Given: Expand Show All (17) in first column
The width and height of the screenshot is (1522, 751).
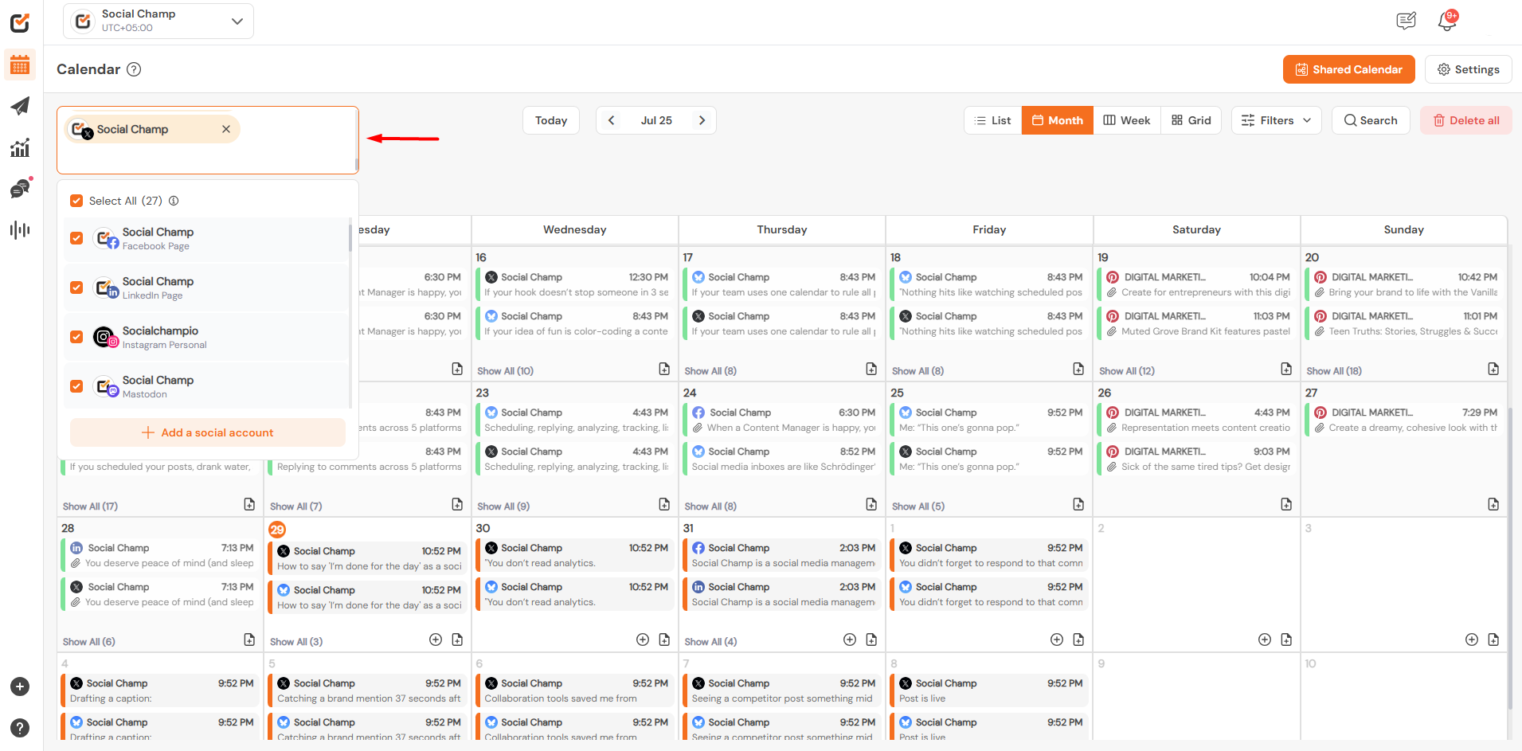Looking at the screenshot, I should click(90, 507).
